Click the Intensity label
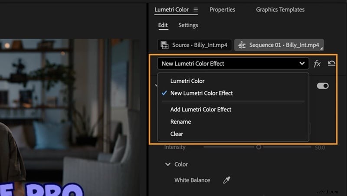The height and width of the screenshot is (196, 347). click(175, 147)
